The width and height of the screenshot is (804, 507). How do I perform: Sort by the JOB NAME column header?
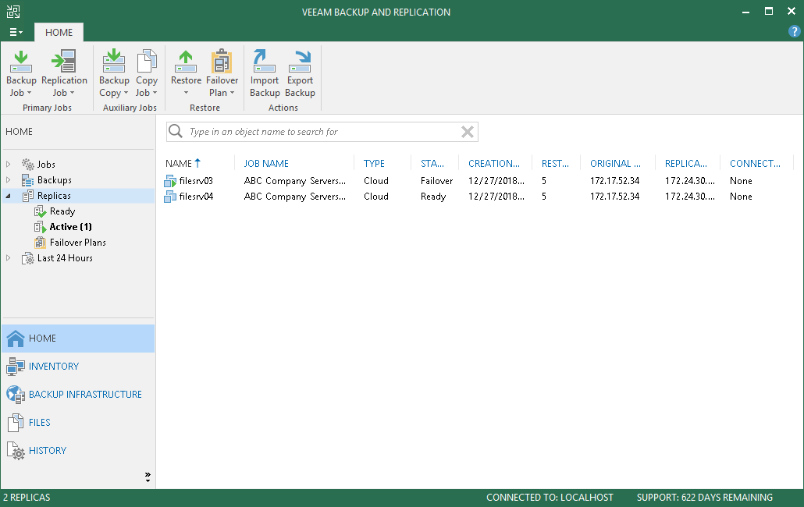tap(265, 163)
